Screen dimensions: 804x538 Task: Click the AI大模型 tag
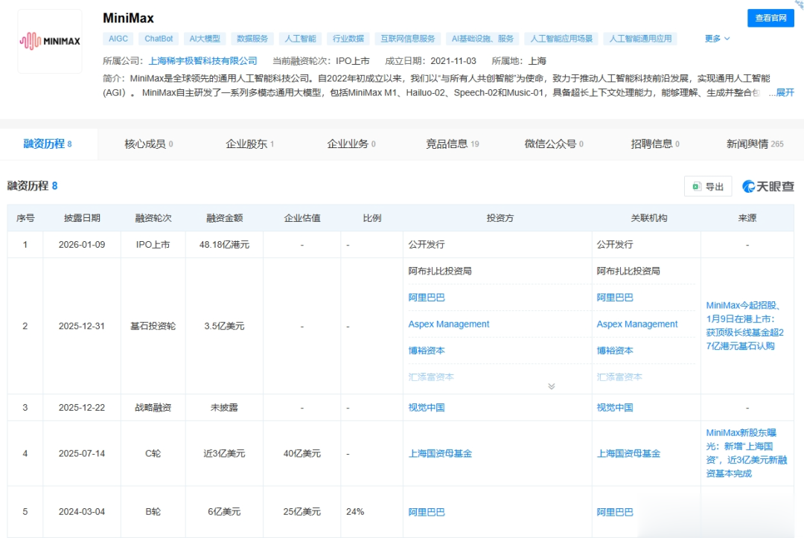point(204,39)
